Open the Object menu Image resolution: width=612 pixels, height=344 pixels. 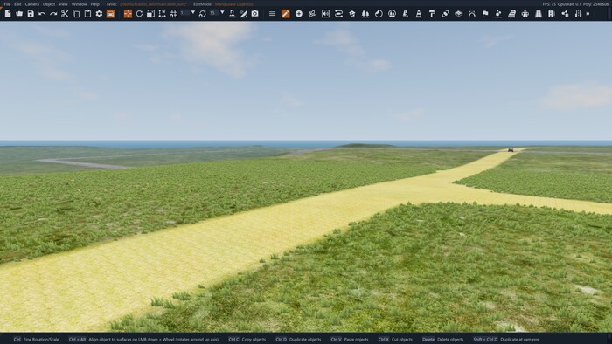pyautogui.click(x=49, y=3)
